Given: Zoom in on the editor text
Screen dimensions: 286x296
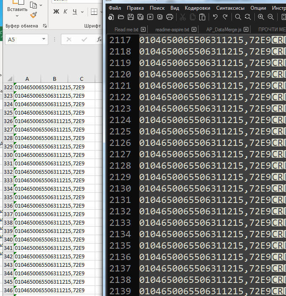Looking at the screenshot, I should pos(261,17).
